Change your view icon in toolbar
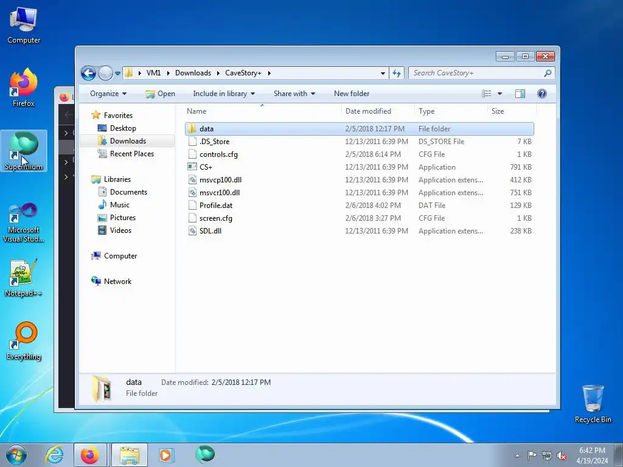 tap(486, 94)
